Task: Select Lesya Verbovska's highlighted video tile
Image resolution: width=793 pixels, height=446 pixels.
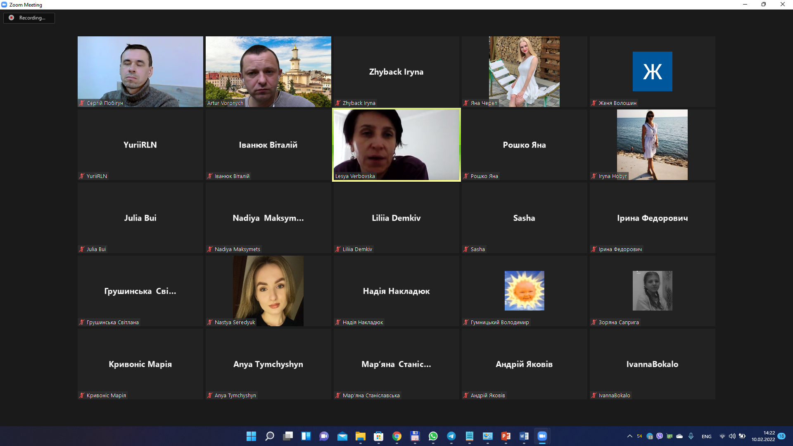Action: 396,145
